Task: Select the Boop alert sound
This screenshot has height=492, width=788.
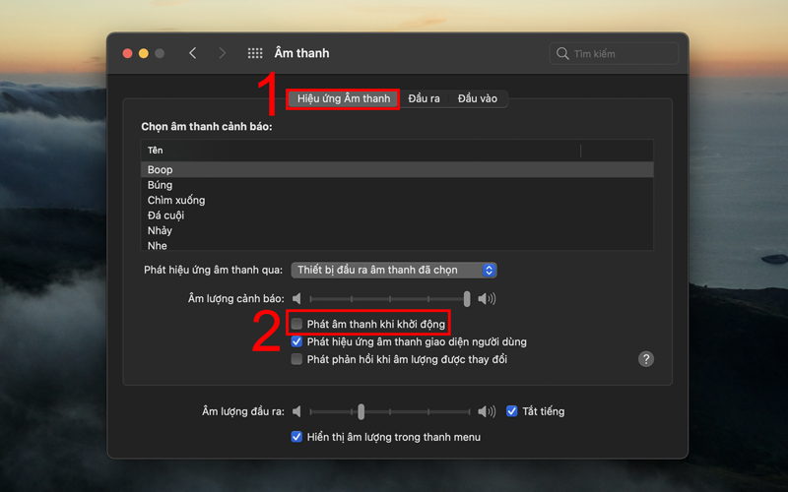Action: [x=397, y=169]
